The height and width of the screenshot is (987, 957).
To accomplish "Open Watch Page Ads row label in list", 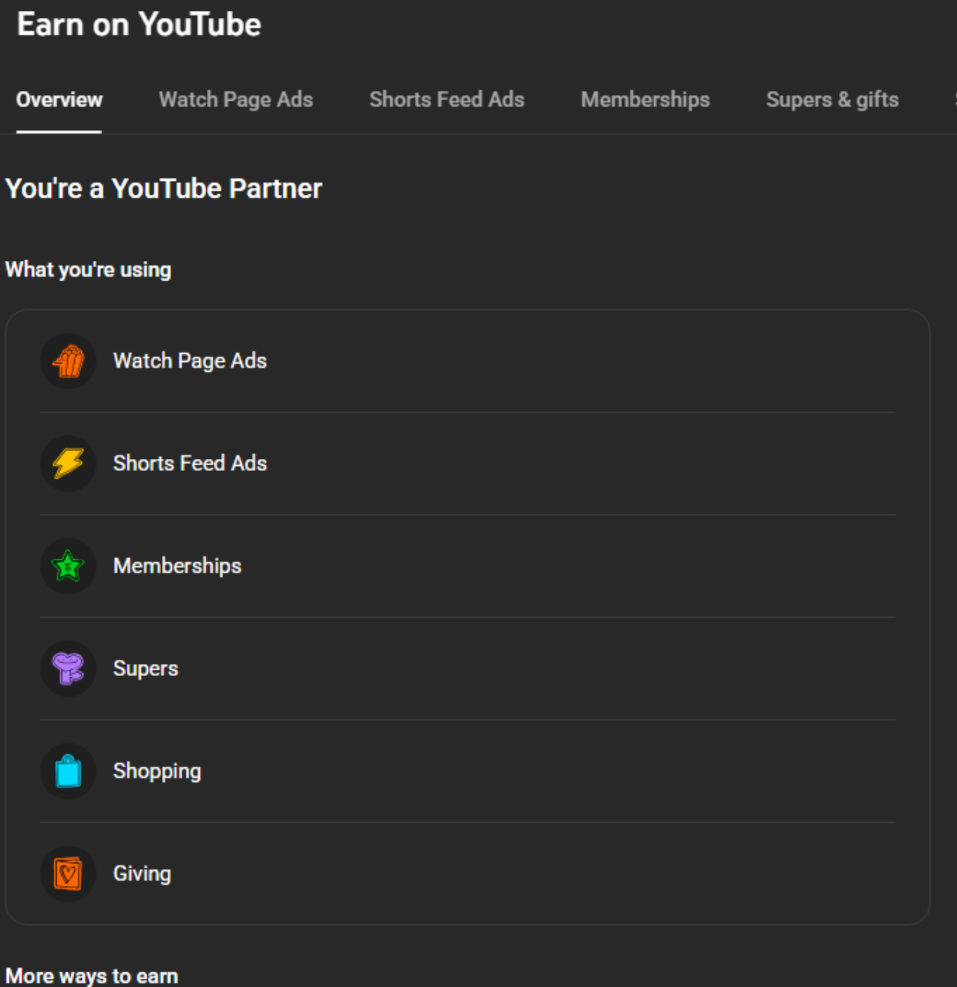I will click(x=190, y=361).
